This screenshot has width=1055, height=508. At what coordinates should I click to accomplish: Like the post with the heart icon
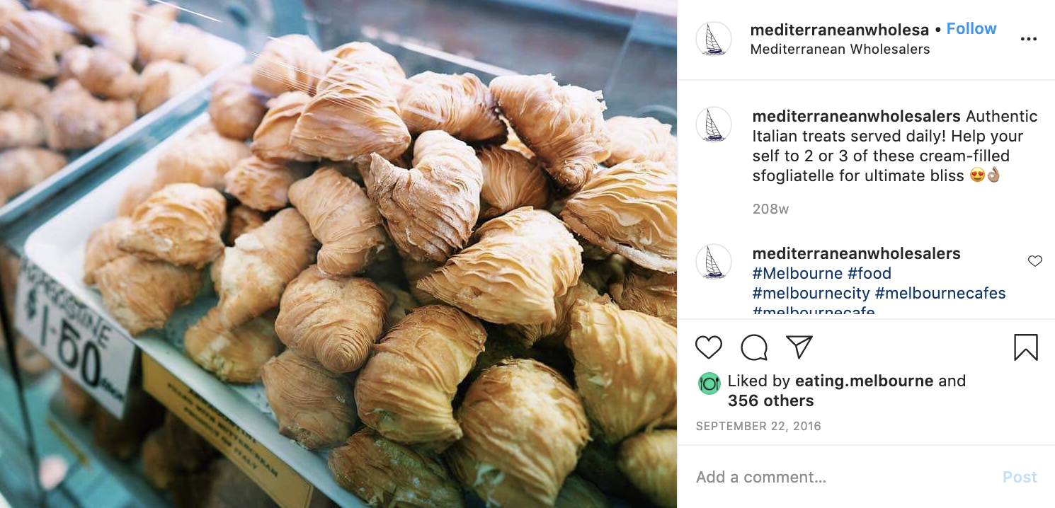708,347
